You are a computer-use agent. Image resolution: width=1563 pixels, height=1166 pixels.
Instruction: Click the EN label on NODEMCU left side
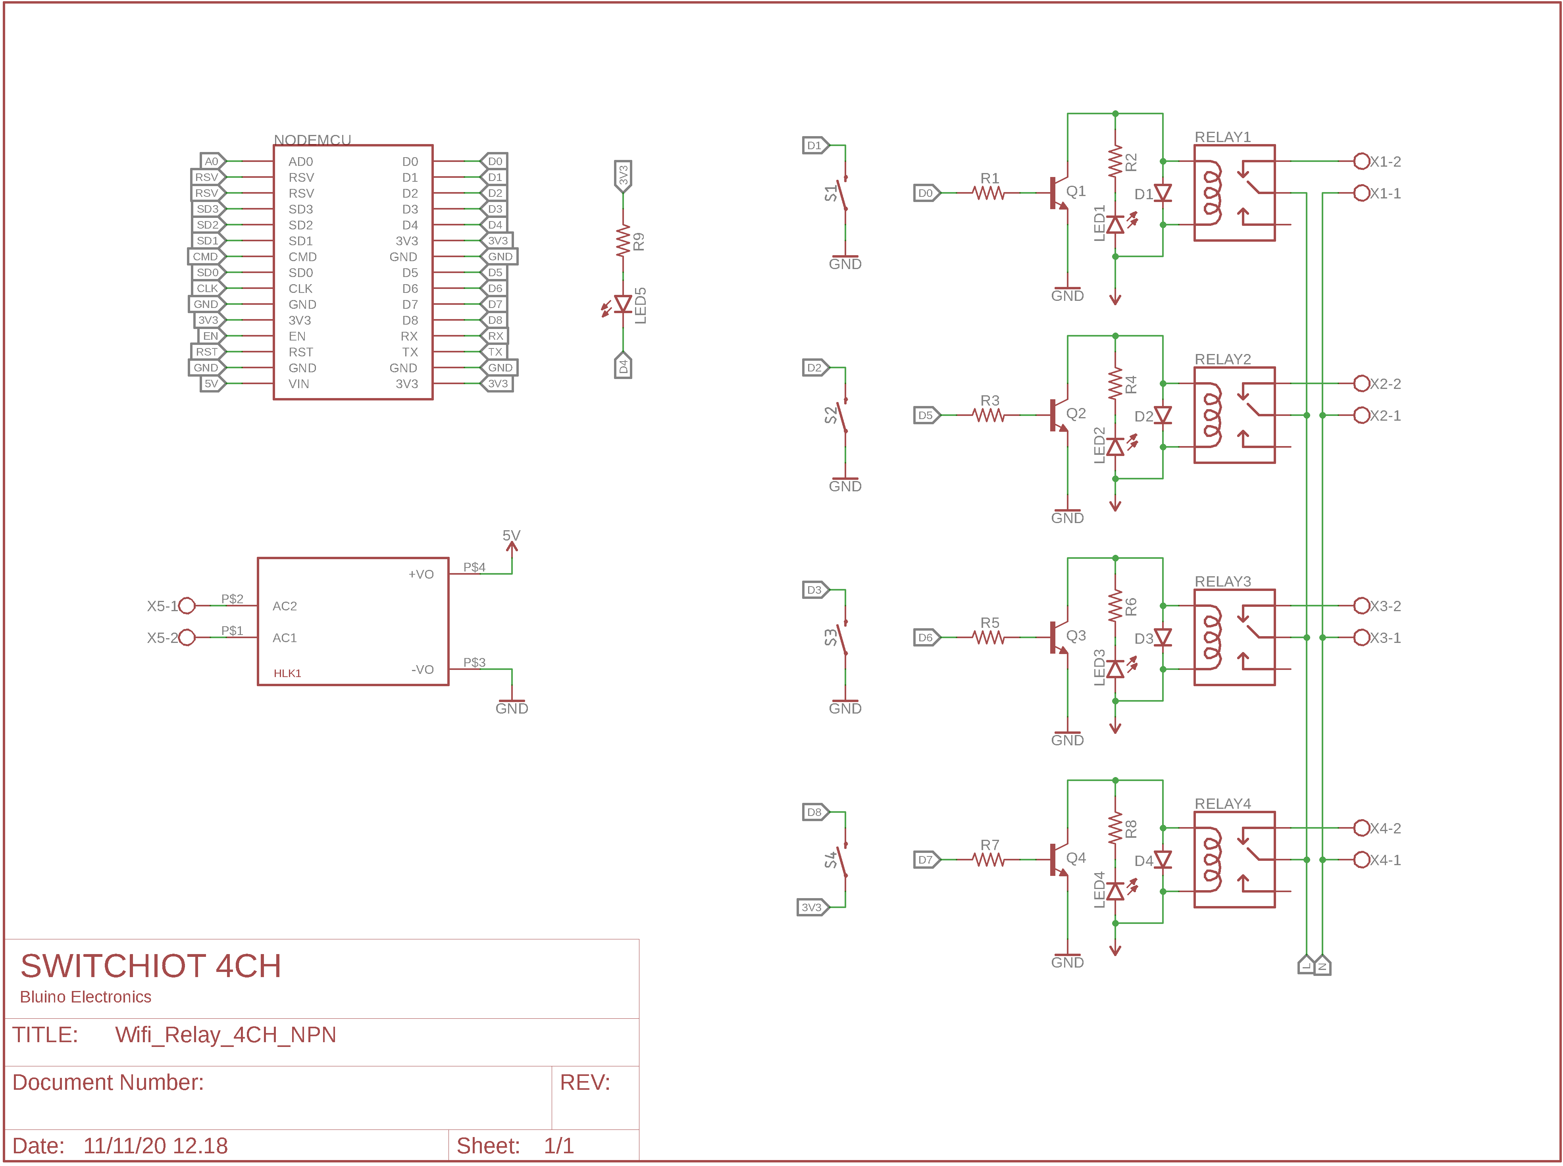(x=212, y=336)
